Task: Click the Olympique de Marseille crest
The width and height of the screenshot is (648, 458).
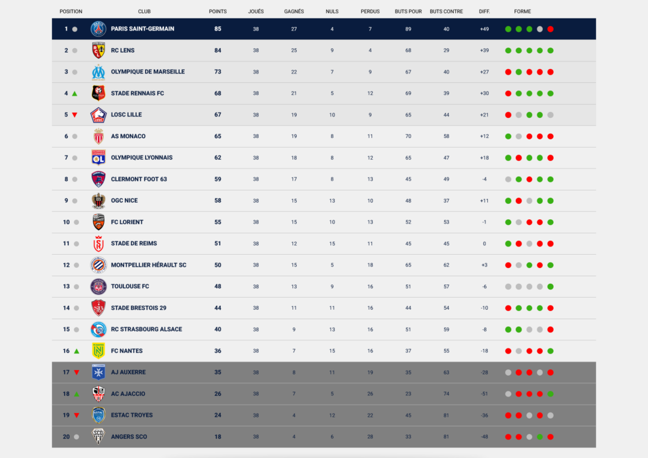Action: click(98, 72)
